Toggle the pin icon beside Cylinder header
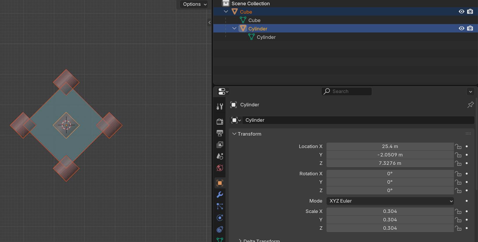478x242 pixels. pos(470,105)
